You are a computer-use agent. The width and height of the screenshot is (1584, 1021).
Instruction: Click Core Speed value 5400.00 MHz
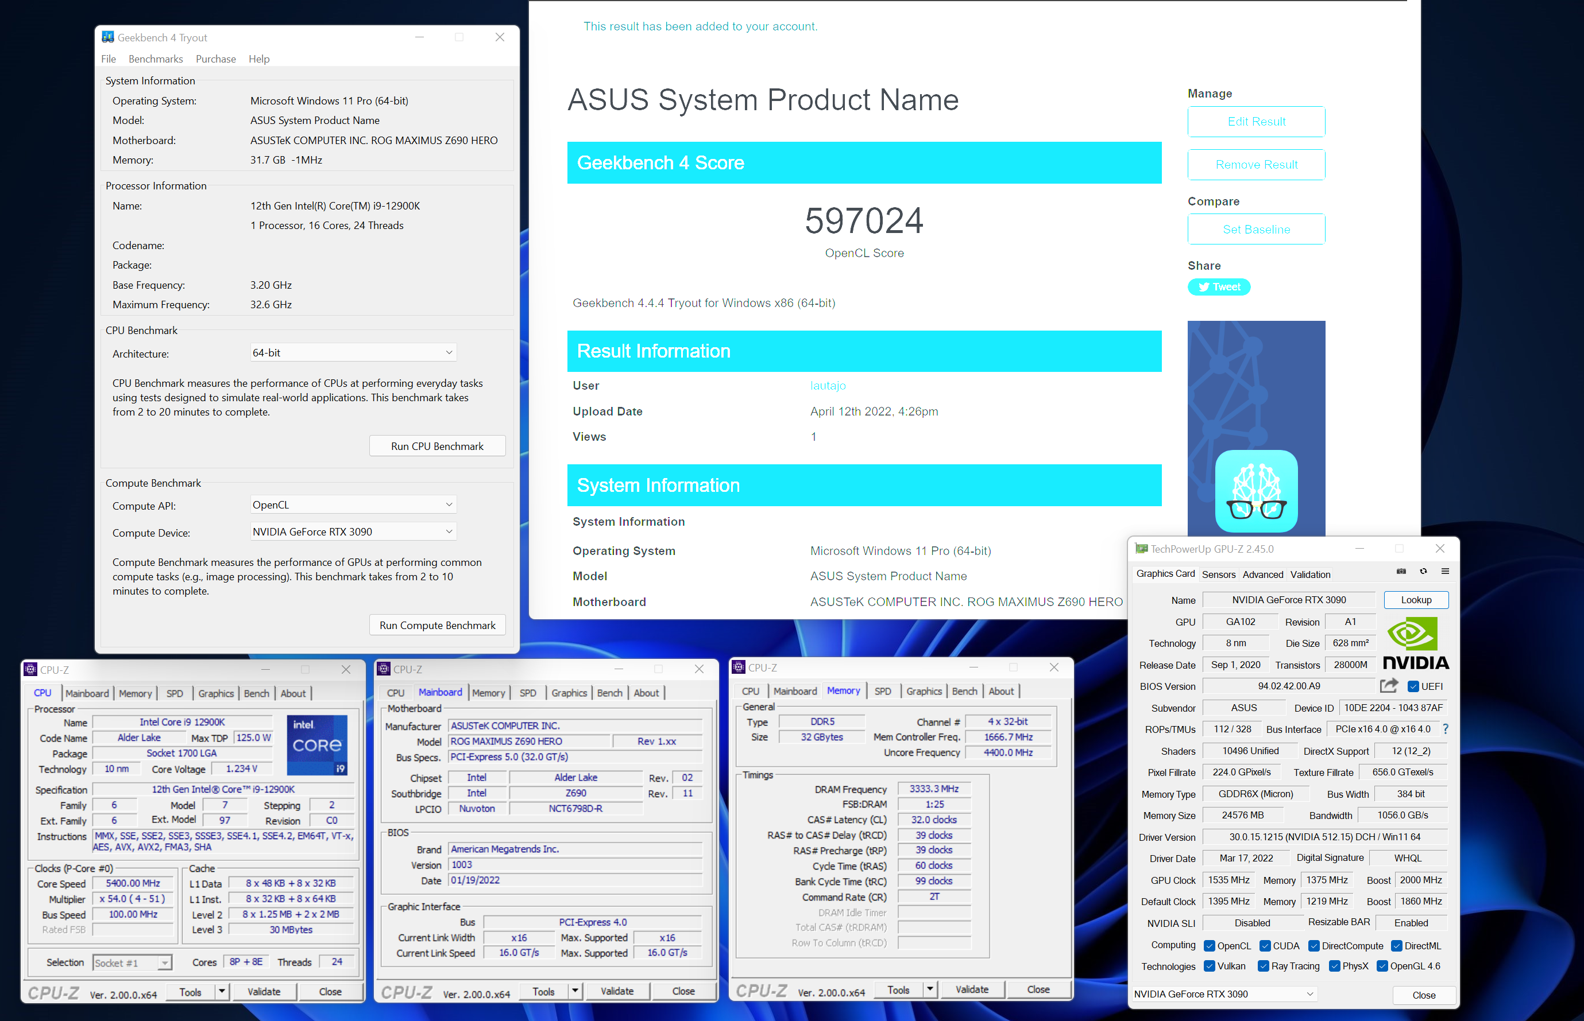coord(133,883)
